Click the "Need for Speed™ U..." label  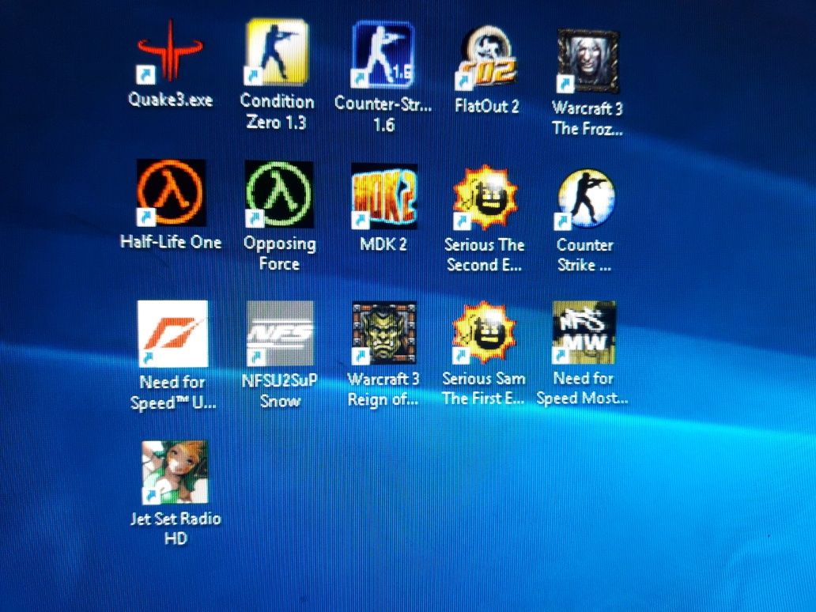pyautogui.click(x=173, y=392)
